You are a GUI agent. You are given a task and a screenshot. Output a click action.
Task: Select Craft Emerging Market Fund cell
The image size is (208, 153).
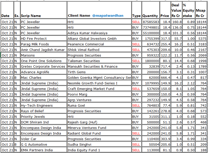99,89
